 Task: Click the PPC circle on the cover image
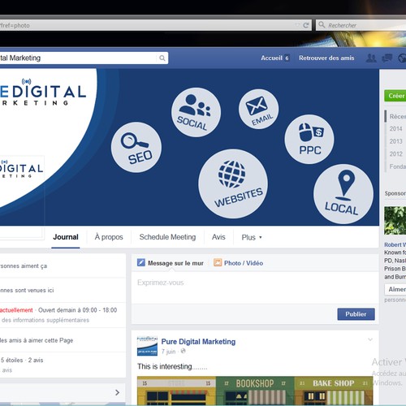(309, 140)
